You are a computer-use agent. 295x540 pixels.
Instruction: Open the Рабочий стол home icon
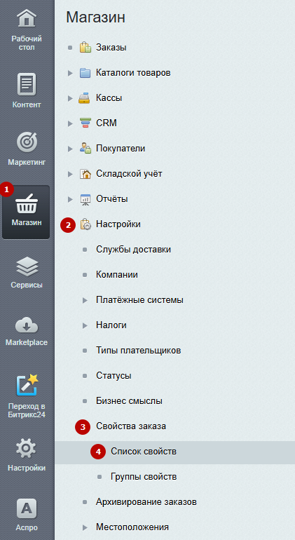[27, 18]
